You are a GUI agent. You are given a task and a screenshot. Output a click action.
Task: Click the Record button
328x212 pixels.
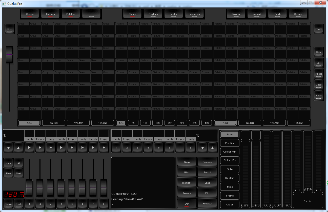[207, 172]
